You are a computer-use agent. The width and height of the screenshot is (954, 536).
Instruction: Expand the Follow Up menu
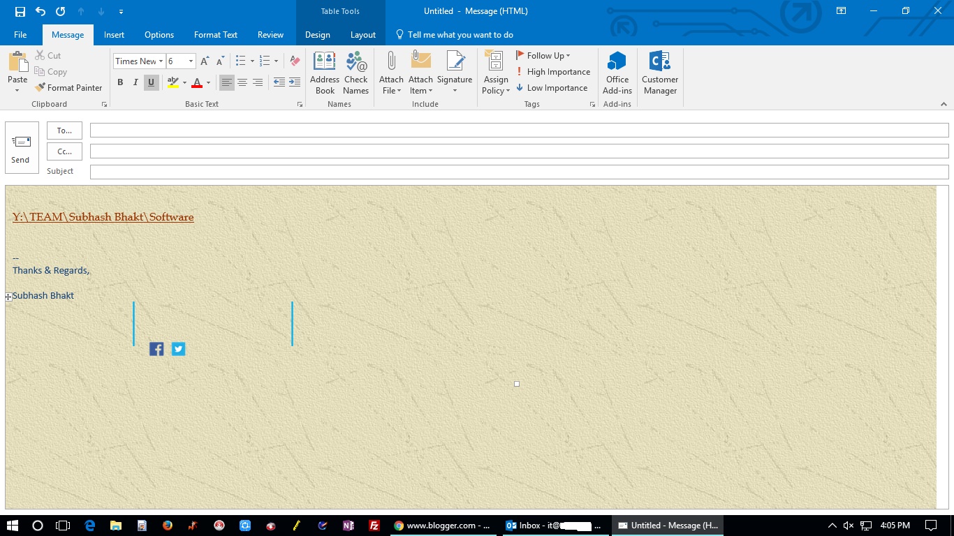pos(543,56)
